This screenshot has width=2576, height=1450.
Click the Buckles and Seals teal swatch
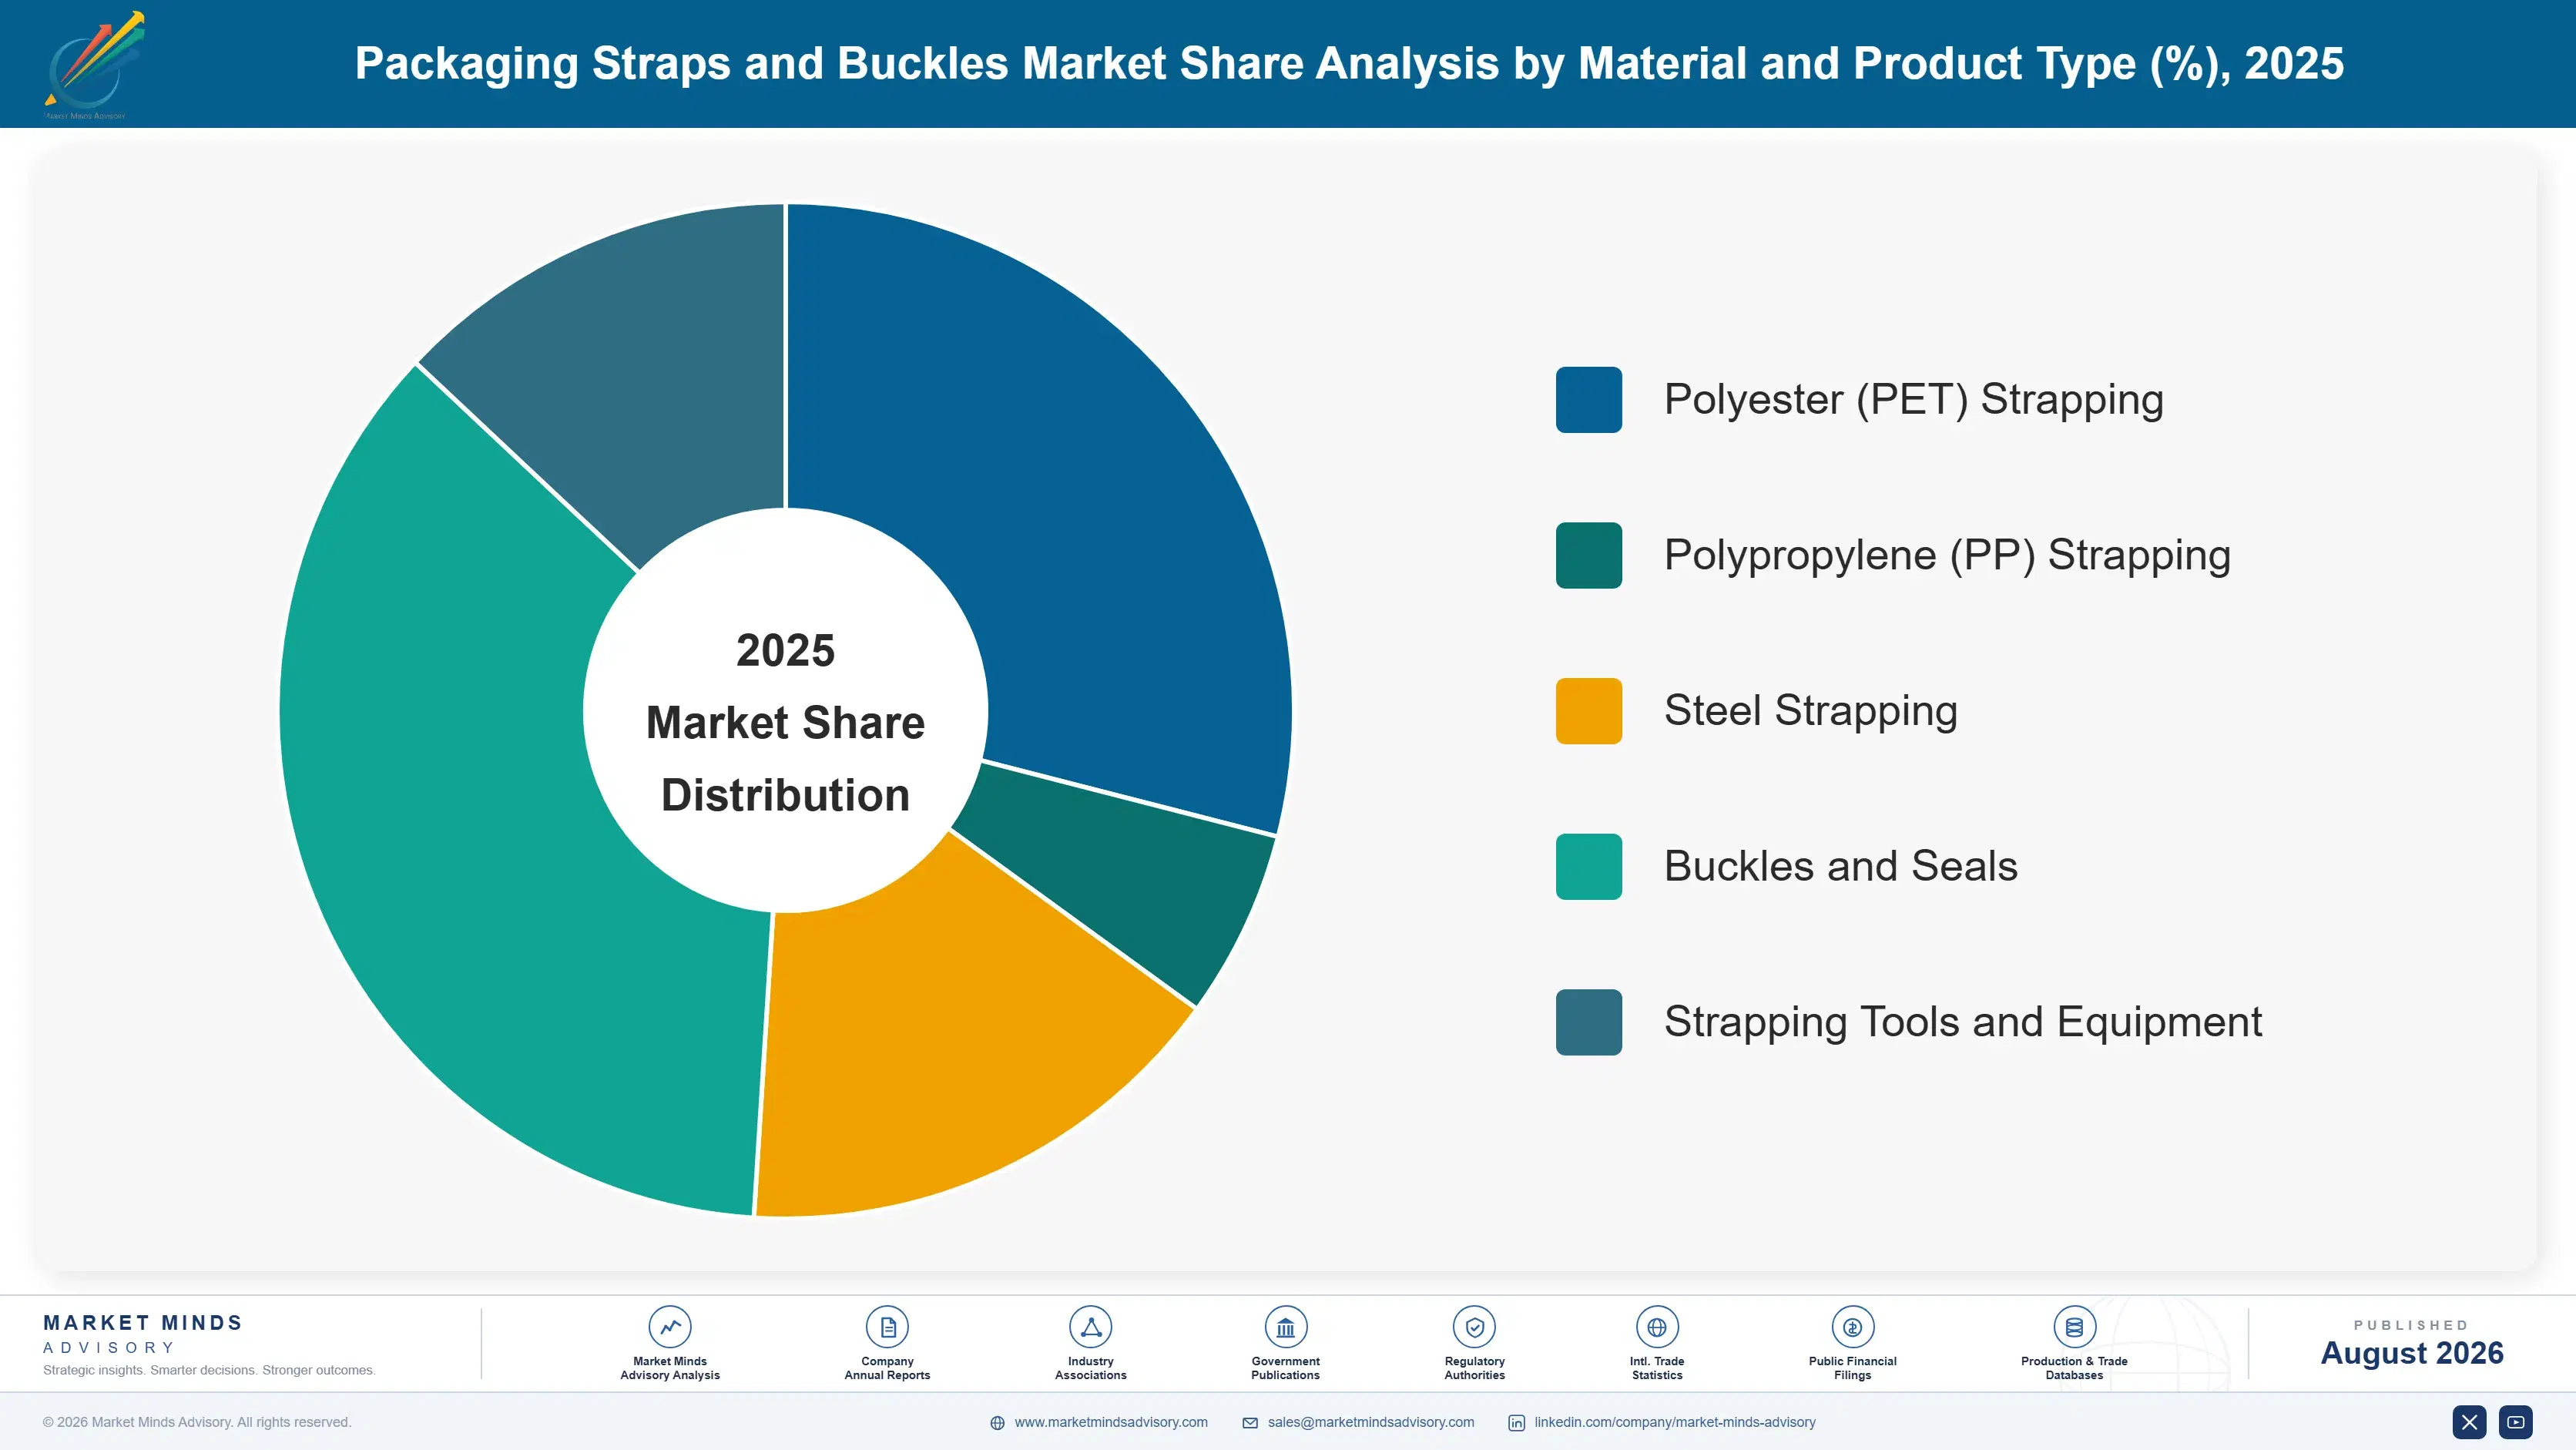[x=1589, y=866]
